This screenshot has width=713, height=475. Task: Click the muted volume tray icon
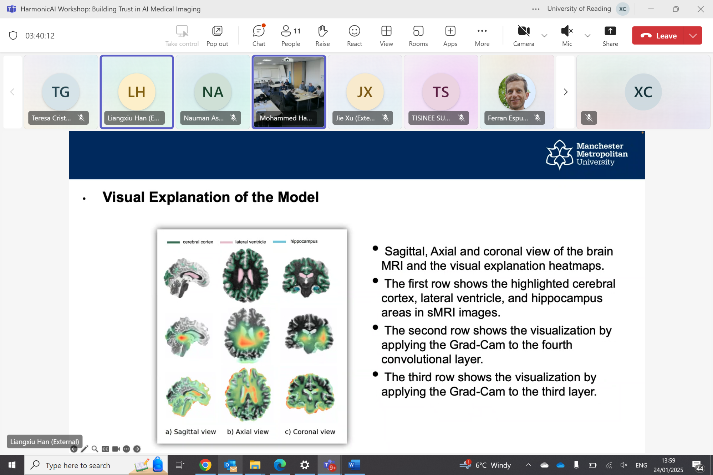[x=623, y=465]
